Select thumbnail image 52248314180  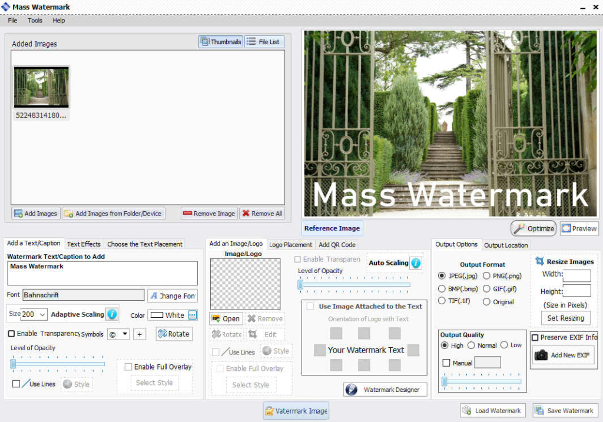click(x=41, y=92)
